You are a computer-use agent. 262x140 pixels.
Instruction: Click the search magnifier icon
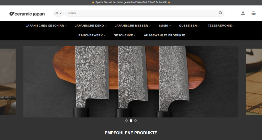click(221, 13)
